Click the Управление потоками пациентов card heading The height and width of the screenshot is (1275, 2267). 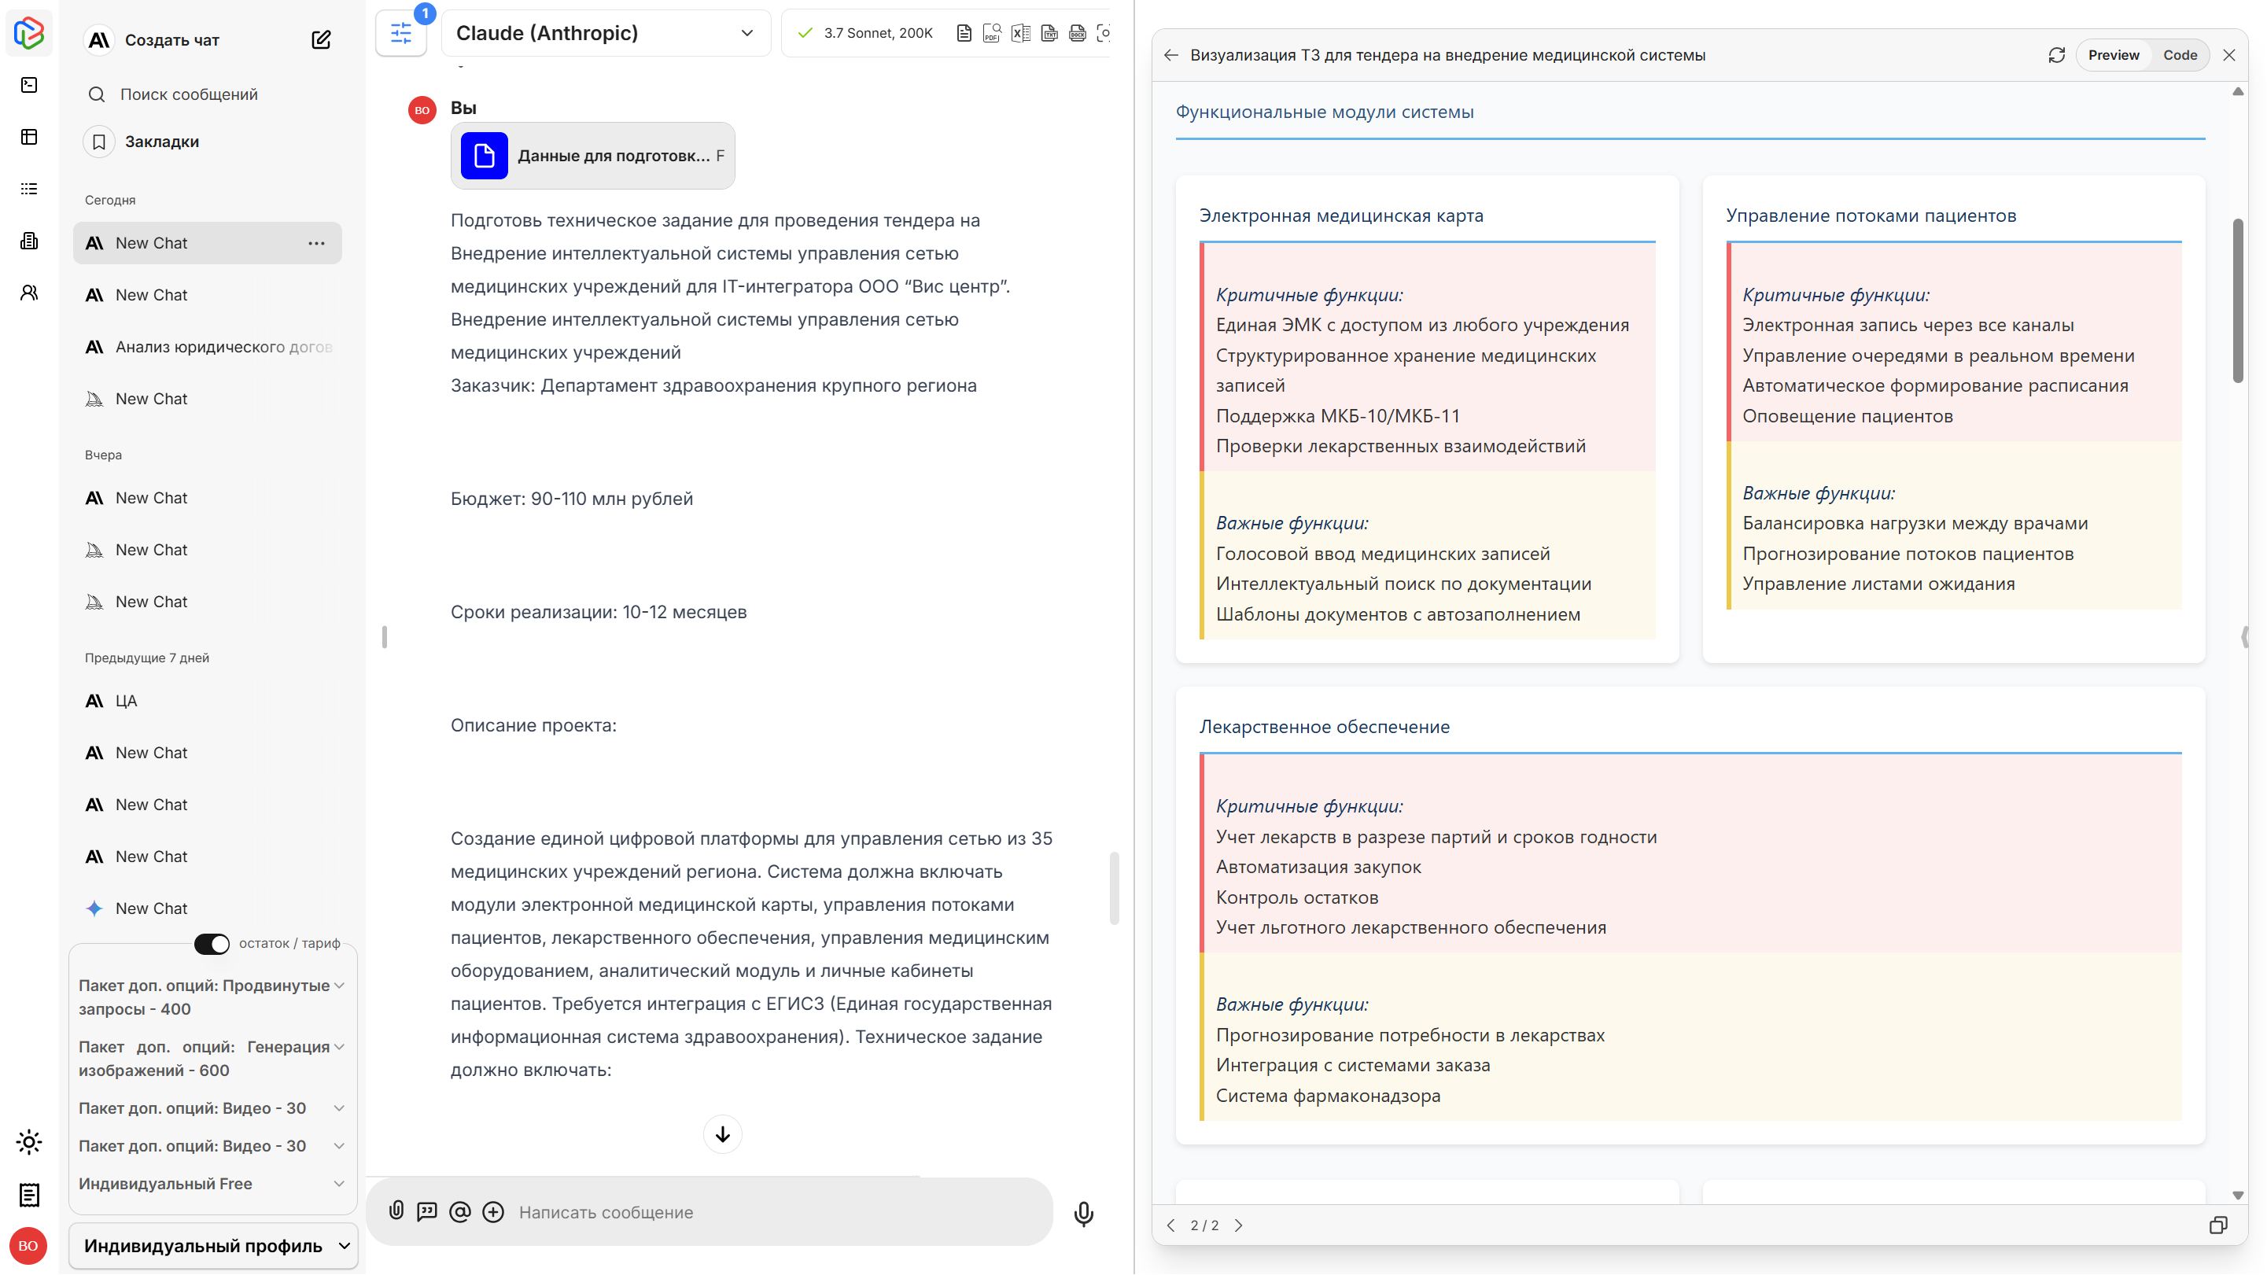coord(1870,216)
